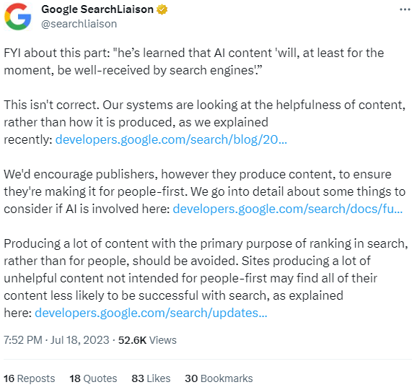Open the developers.google.com/search/docs link
The height and width of the screenshot is (390, 417).
tap(287, 209)
